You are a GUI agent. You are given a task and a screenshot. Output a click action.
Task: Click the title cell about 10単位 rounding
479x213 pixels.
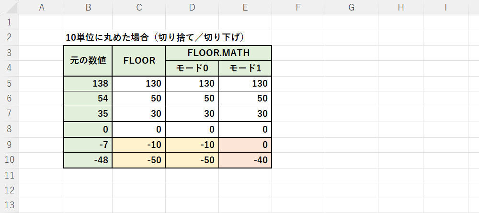point(155,37)
